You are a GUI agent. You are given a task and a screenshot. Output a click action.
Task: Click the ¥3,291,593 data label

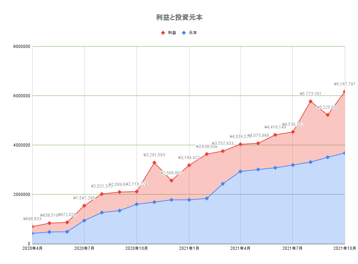(154, 155)
